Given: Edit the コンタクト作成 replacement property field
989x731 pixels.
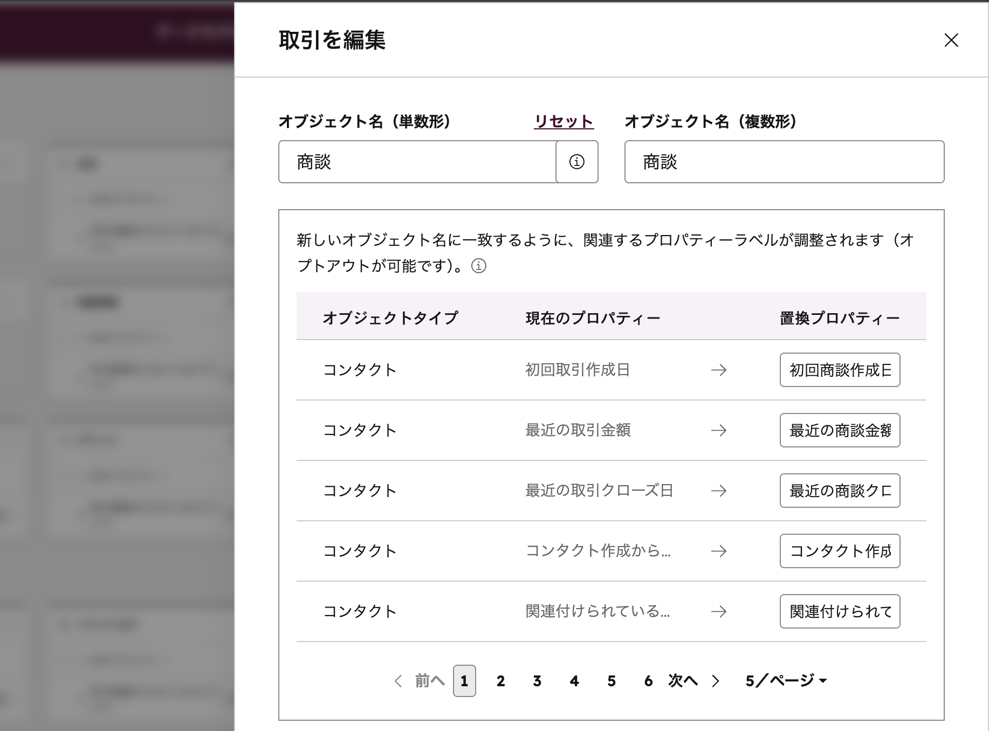Looking at the screenshot, I should (x=839, y=551).
